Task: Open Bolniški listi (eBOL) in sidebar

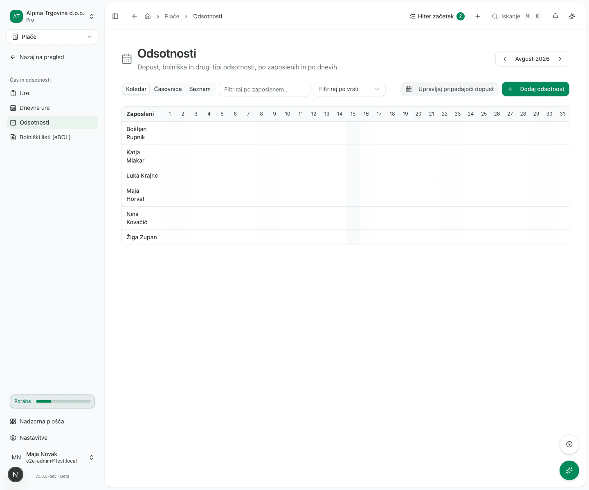Action: coord(52,137)
